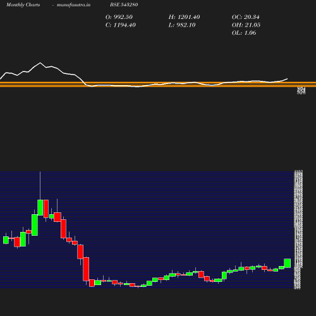Click the close value 'C: 1194.40'
This screenshot has width=316, height=316.
[x=121, y=25]
